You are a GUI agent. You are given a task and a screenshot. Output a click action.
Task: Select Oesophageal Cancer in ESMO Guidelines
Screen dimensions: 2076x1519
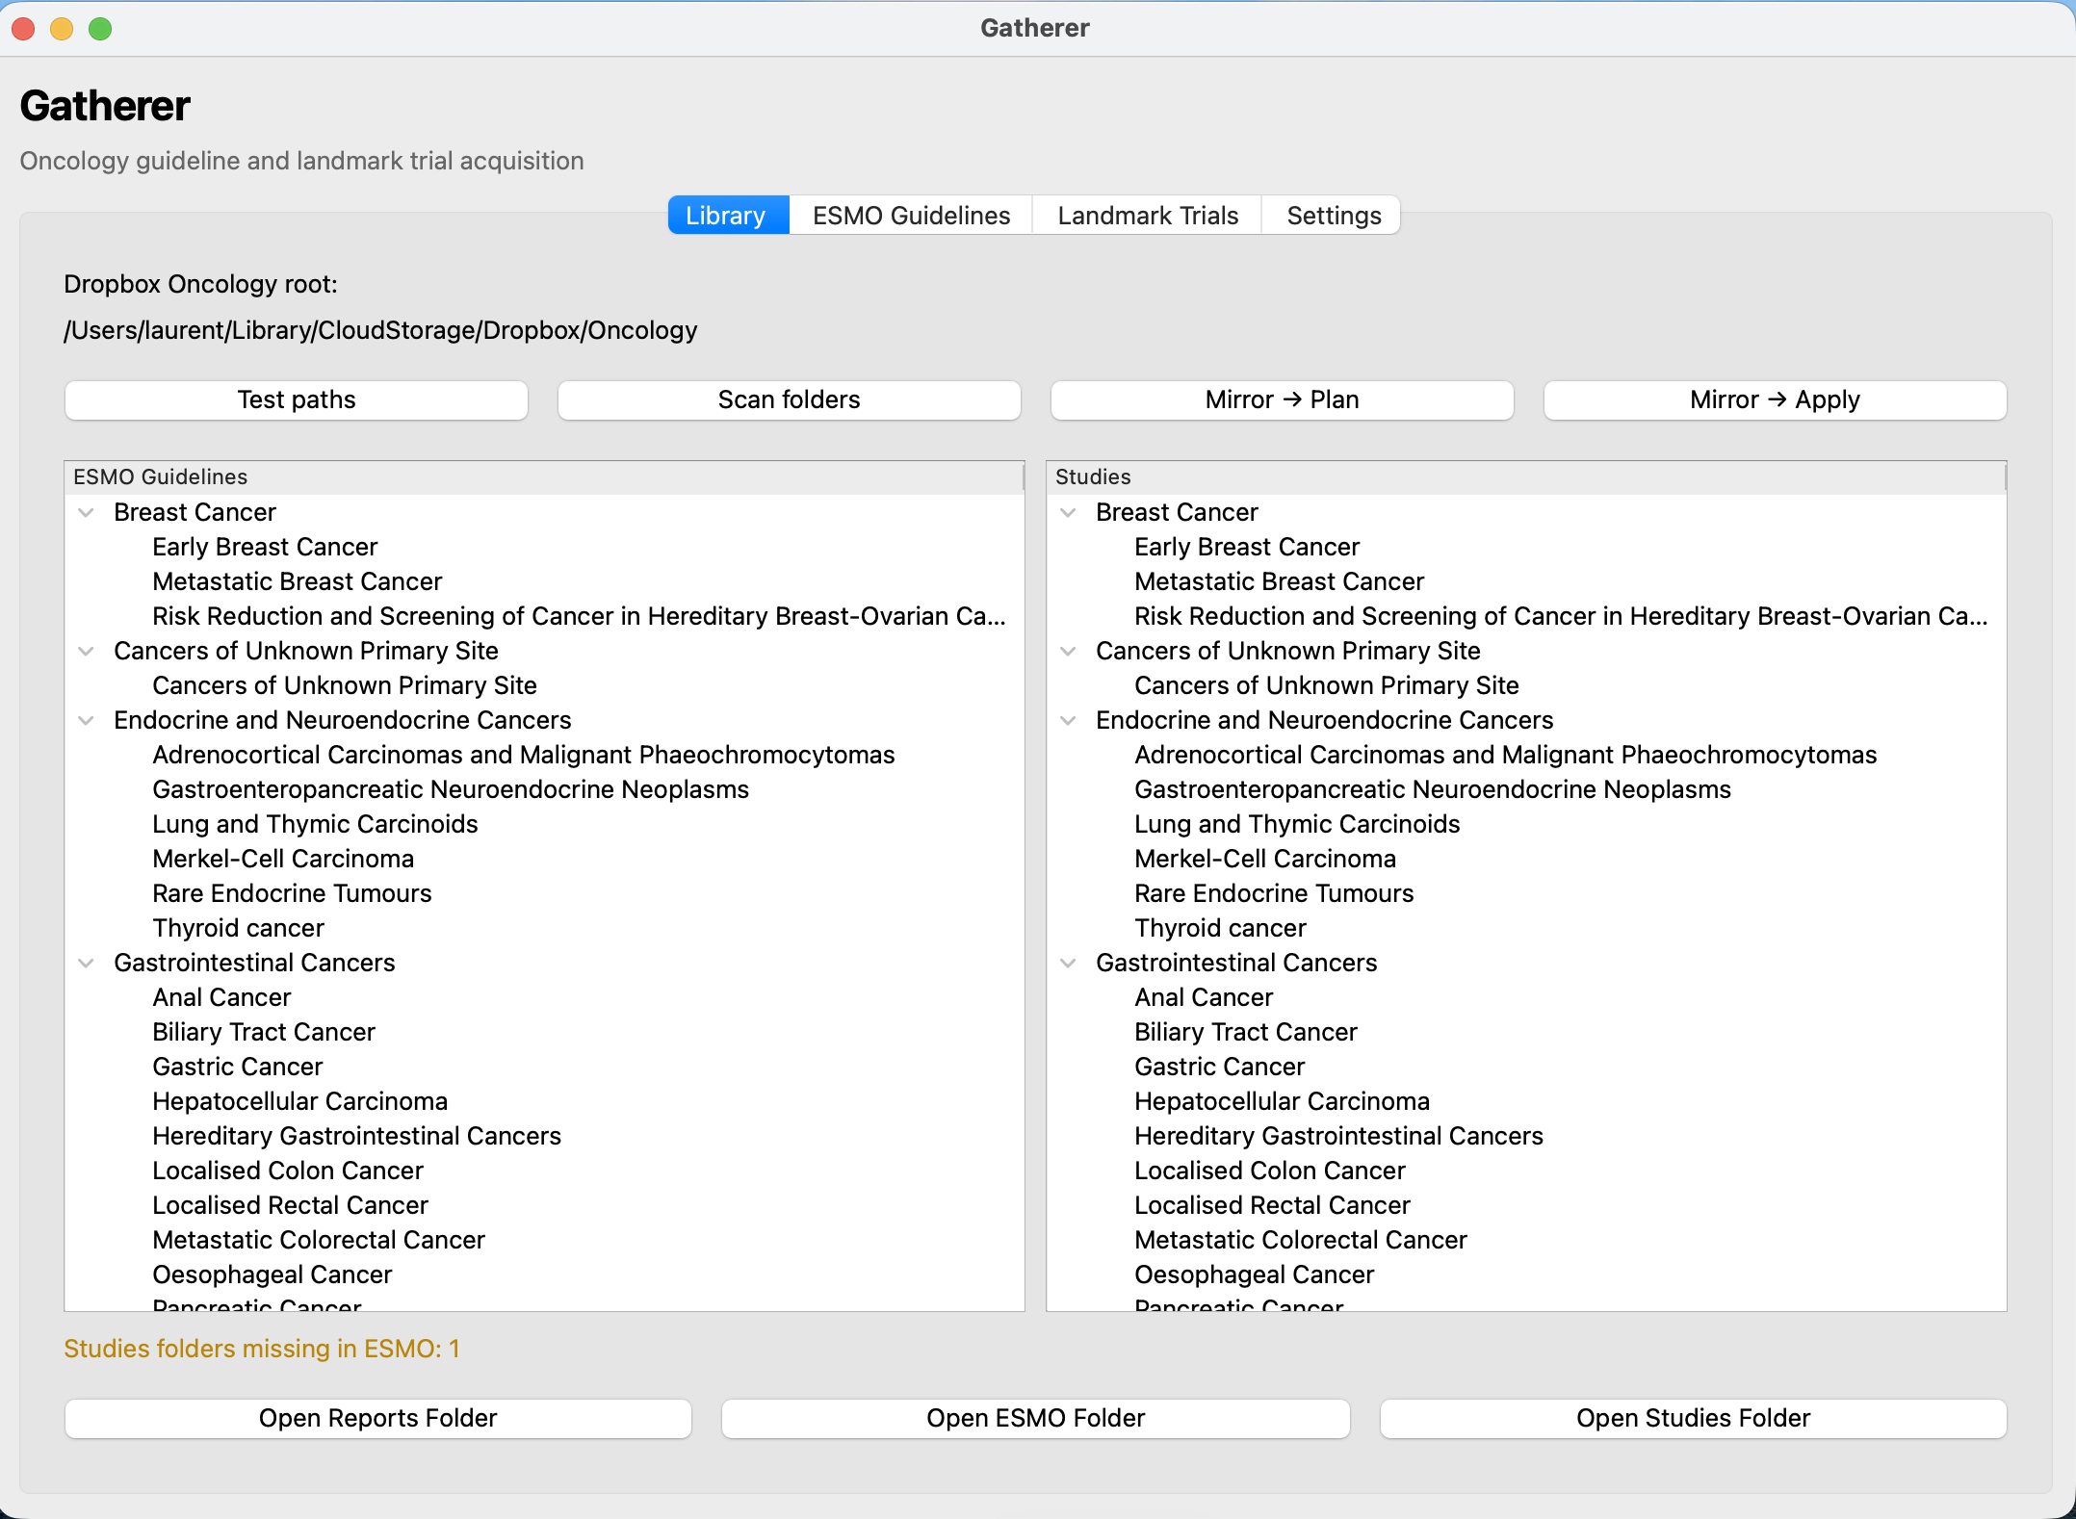[x=544, y=1274]
